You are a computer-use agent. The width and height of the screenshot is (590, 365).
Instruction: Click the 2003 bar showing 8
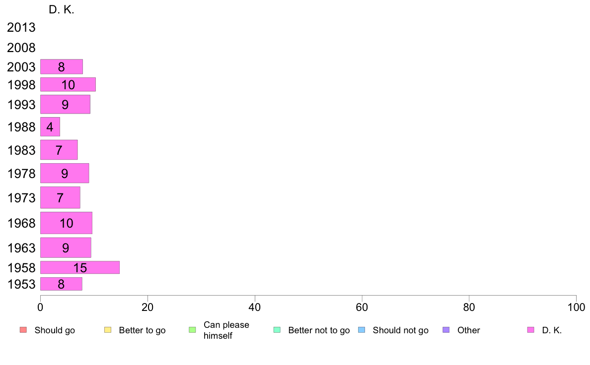tap(61, 66)
